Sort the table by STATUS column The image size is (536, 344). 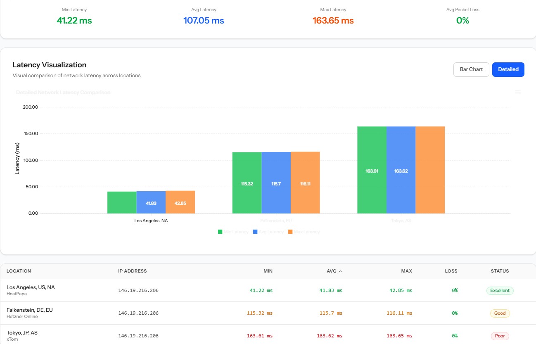coord(500,271)
